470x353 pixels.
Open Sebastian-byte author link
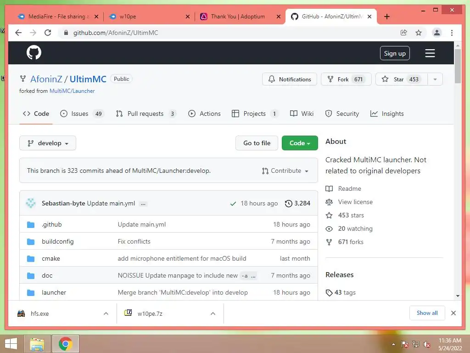point(63,203)
